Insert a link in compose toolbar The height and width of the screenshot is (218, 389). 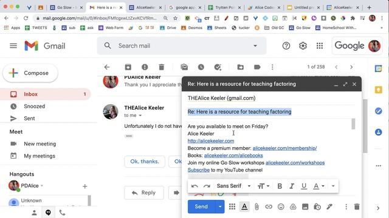point(269,206)
